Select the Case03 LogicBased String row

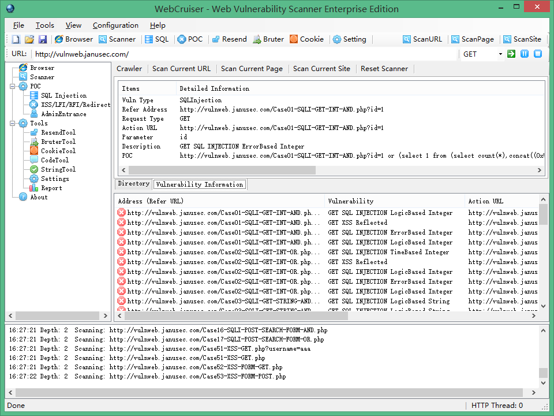point(327,301)
